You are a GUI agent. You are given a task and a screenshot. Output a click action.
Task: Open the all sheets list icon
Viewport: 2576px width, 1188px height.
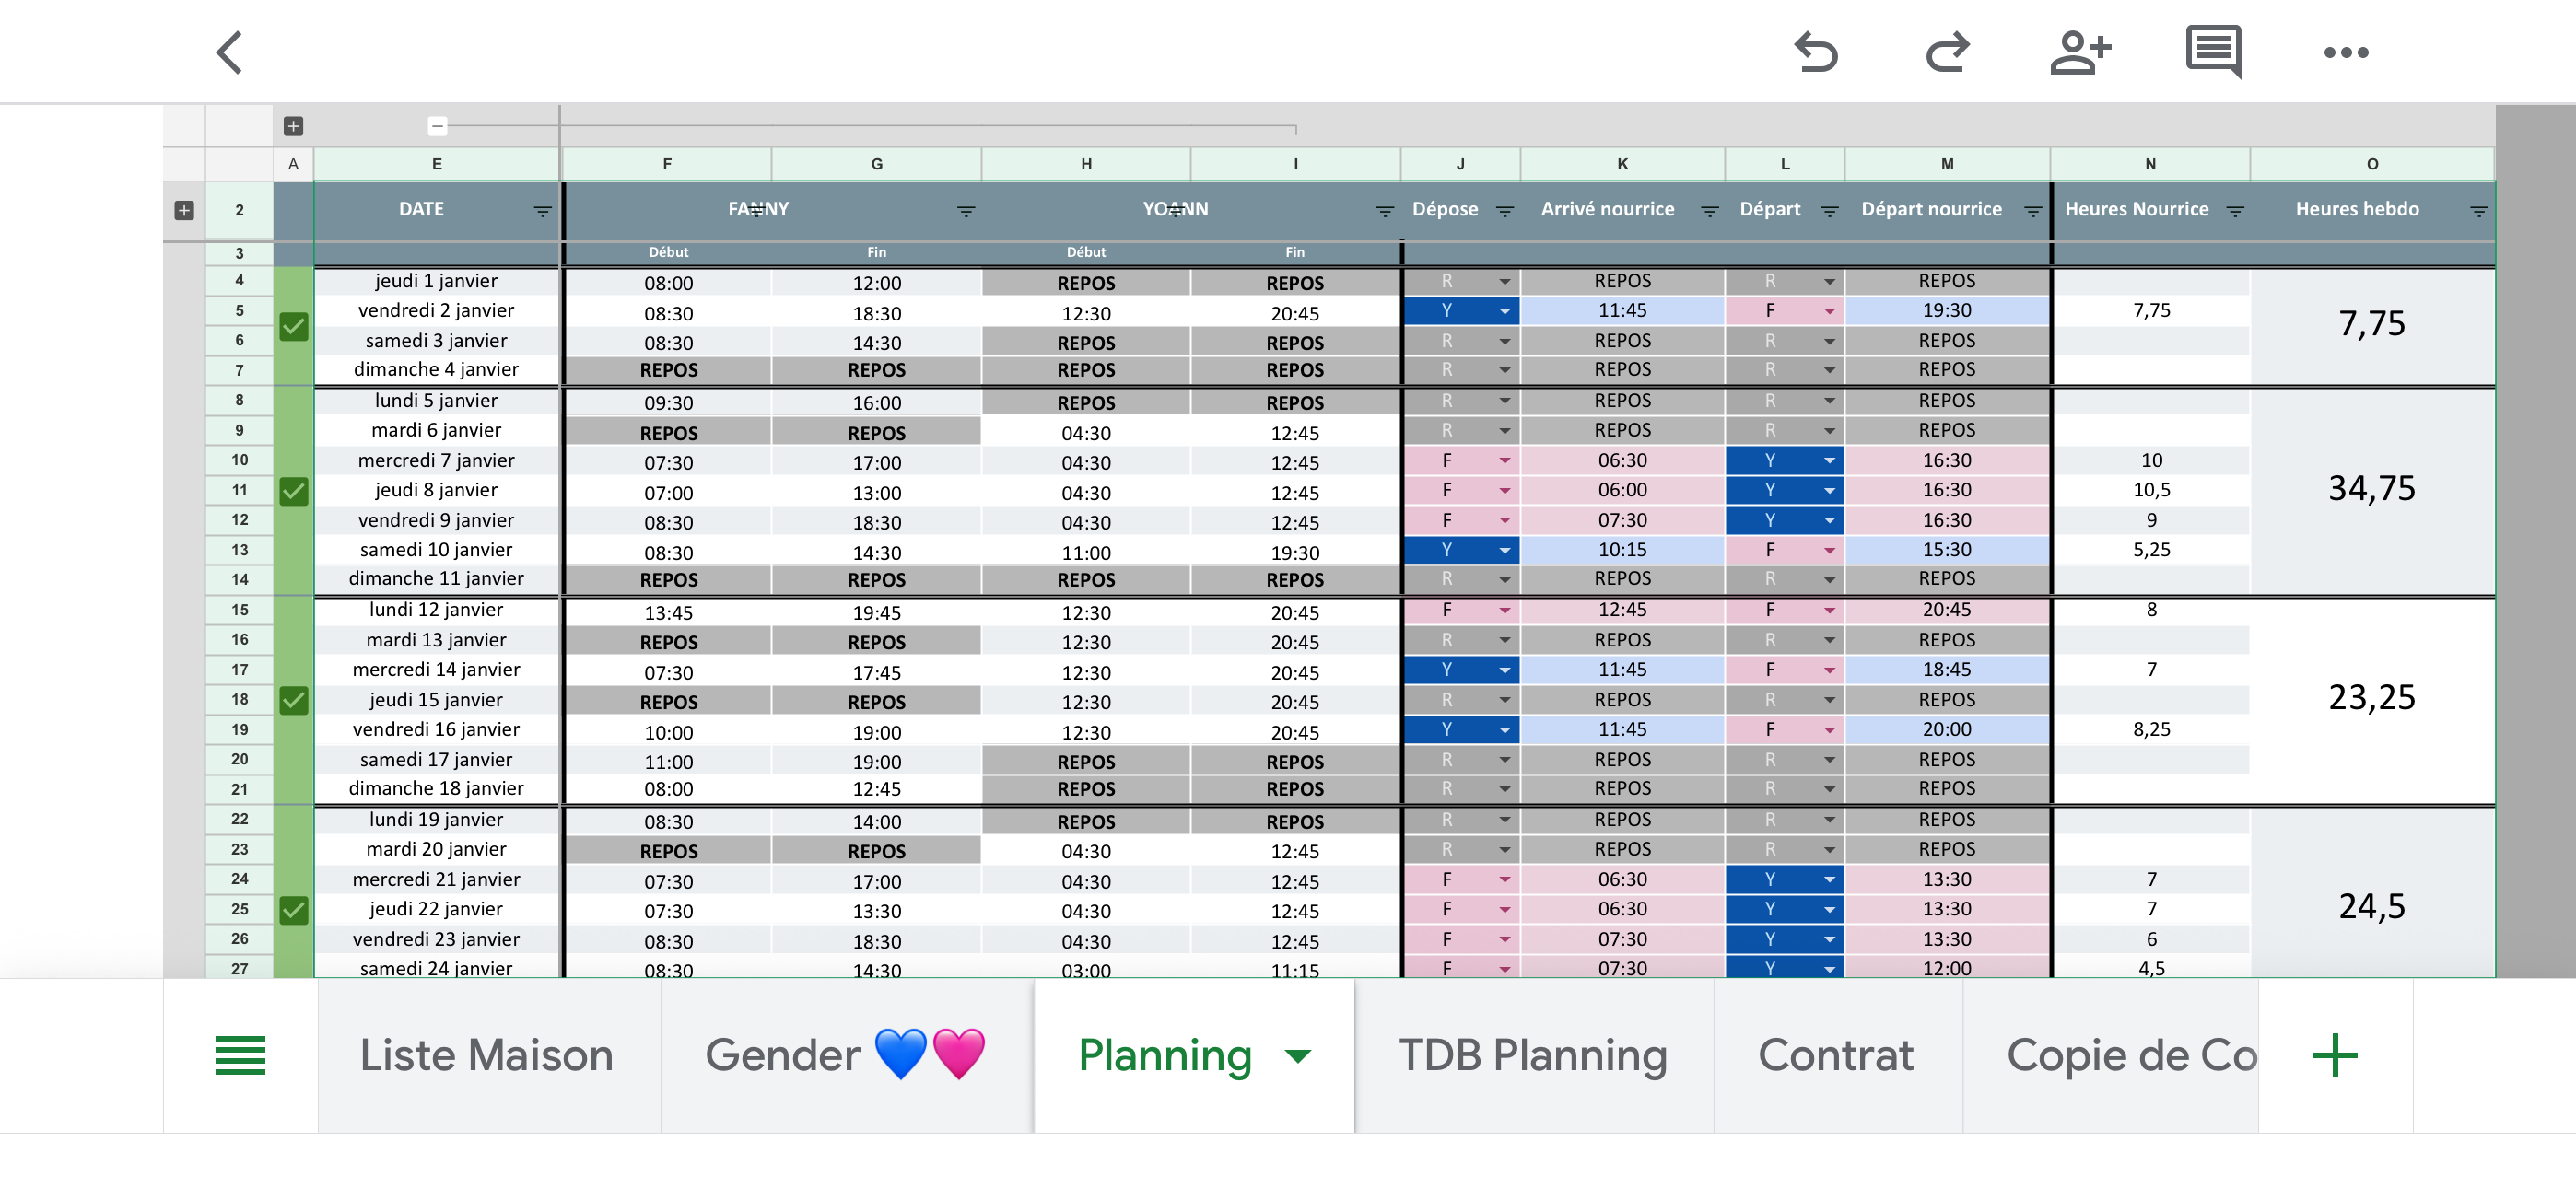tap(240, 1055)
